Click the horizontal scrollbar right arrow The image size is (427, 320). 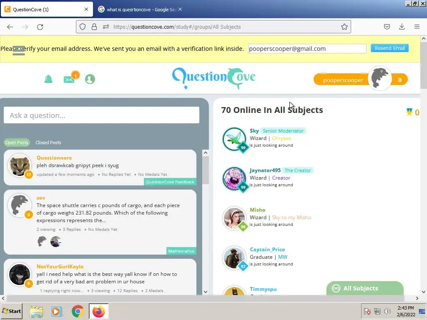417,298
